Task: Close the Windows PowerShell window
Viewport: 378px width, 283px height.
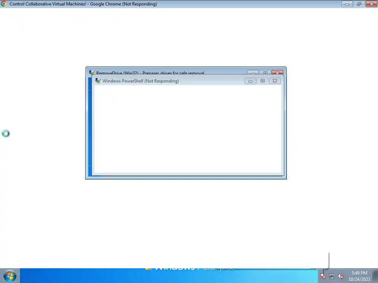Action: point(275,81)
